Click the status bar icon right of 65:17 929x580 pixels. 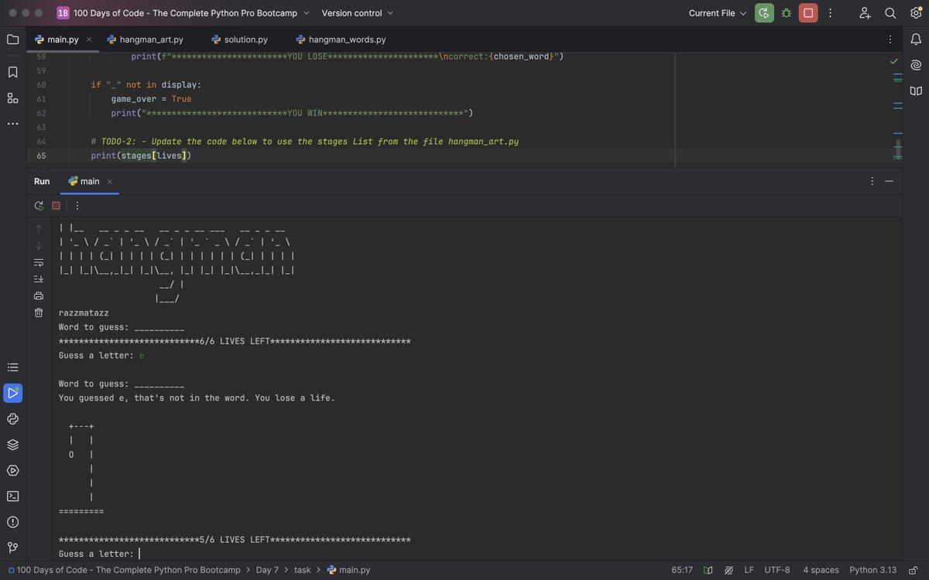tap(708, 570)
